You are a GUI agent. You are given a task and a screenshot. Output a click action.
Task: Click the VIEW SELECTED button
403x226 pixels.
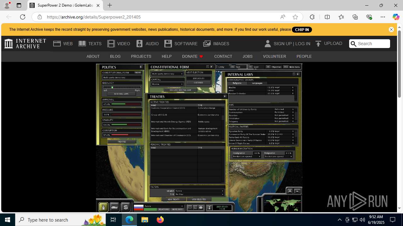pos(199,199)
